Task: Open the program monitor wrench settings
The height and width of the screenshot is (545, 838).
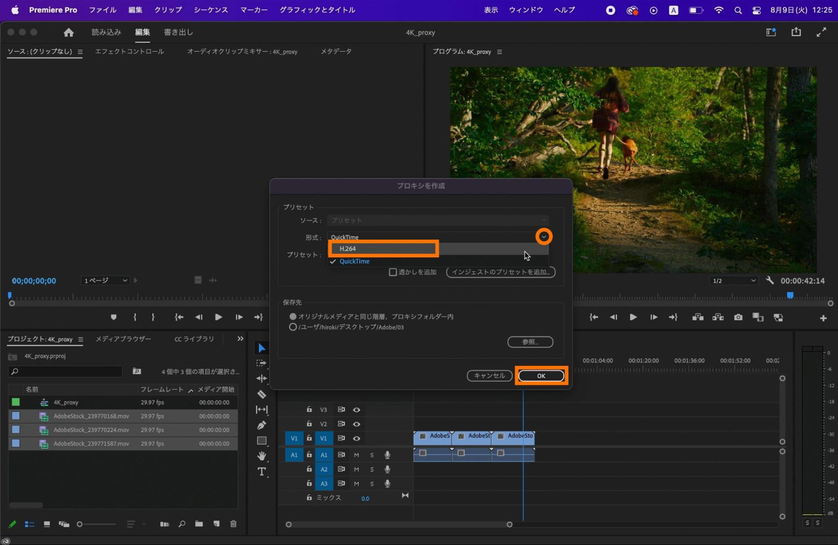Action: (770, 280)
